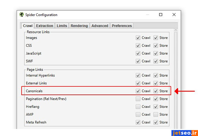Click the Spider Configuration frog icon
Viewport: 198px width, 136px height.
(x=22, y=15)
